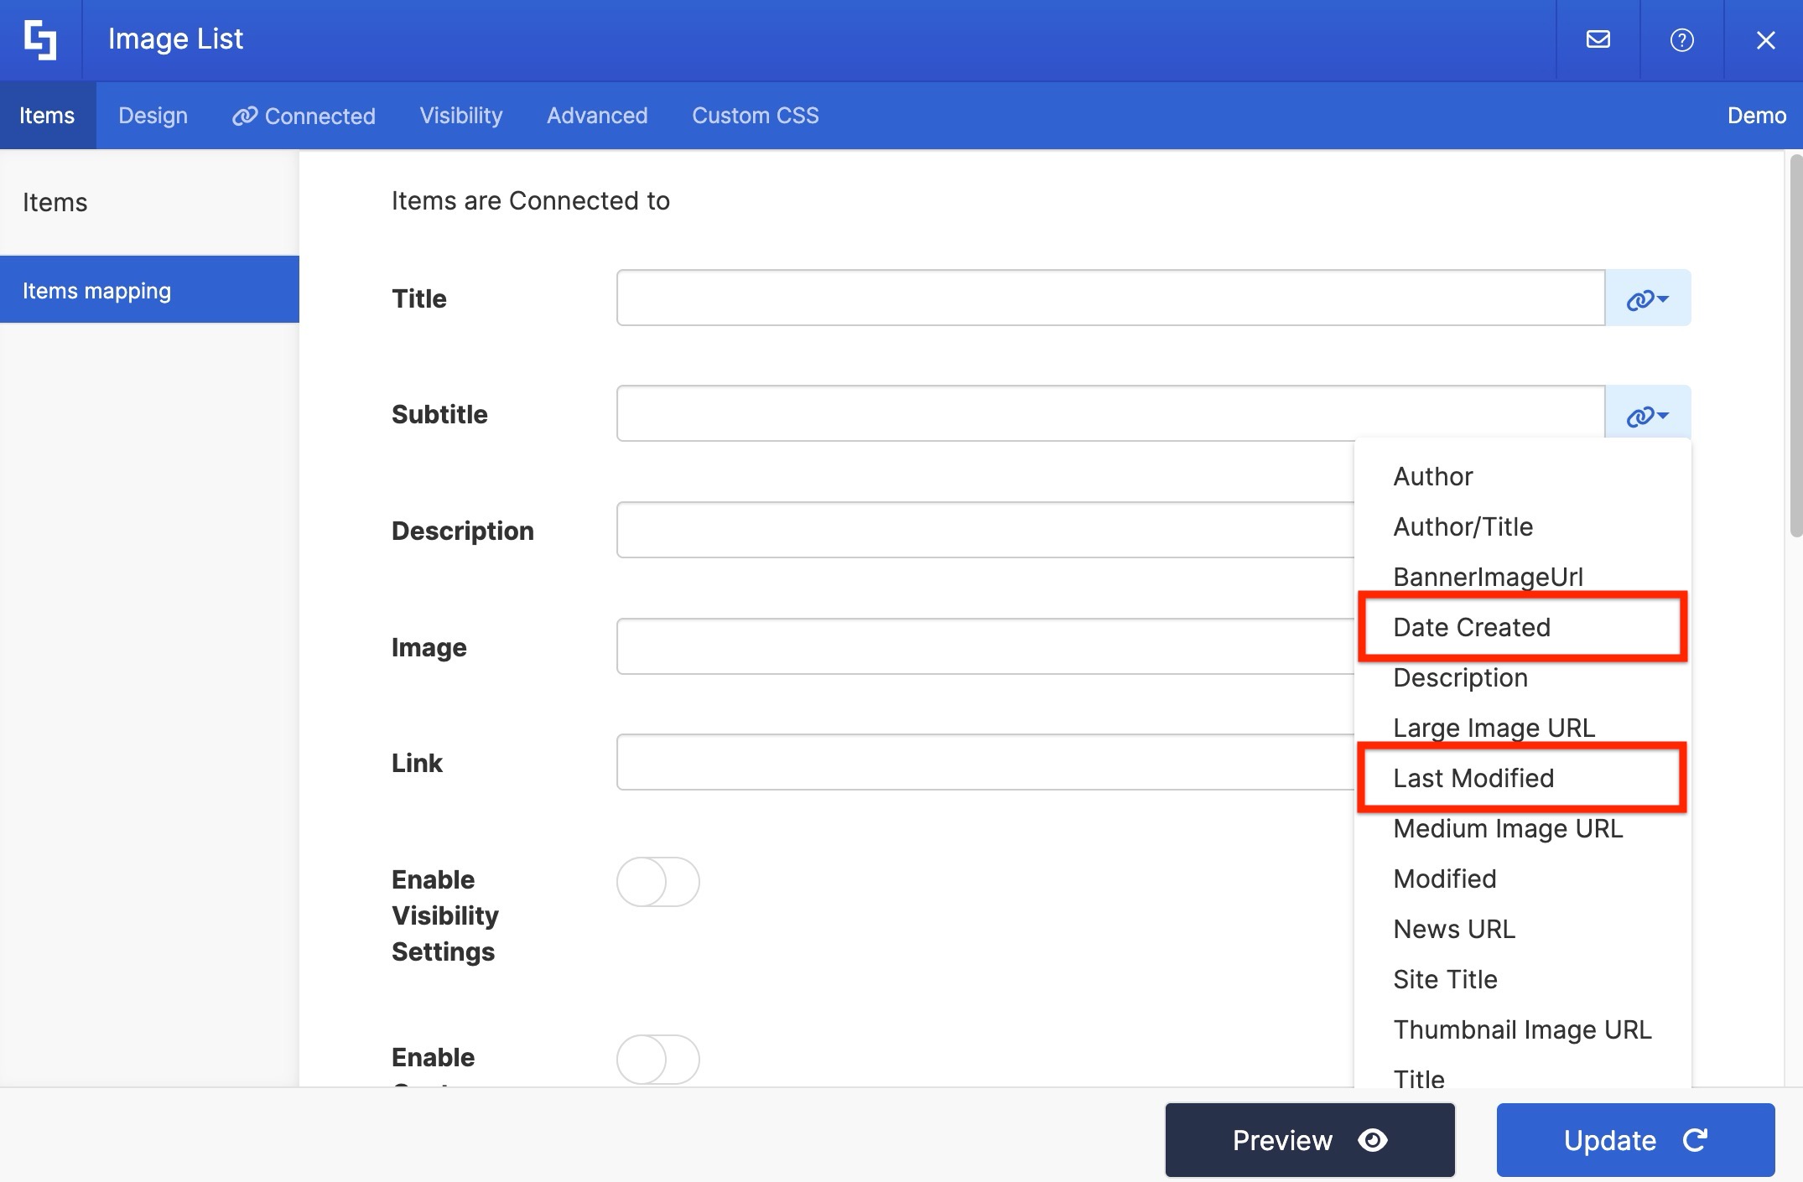1803x1182 pixels.
Task: Click the Demo link
Action: 1756,116
